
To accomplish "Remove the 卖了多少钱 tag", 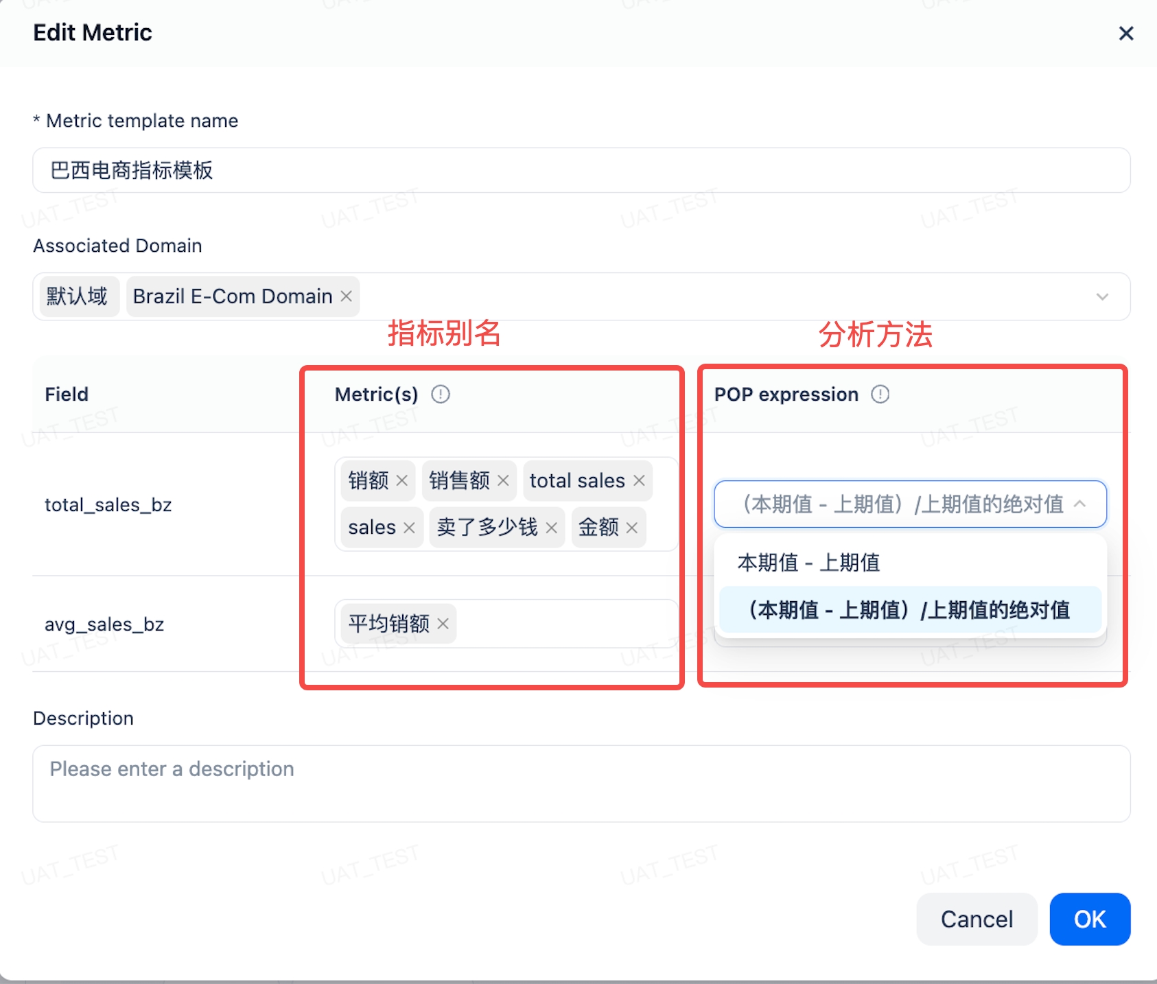I will pyautogui.click(x=551, y=528).
